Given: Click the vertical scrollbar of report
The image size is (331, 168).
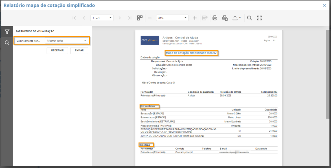Looking at the screenshot, I should point(327,74).
